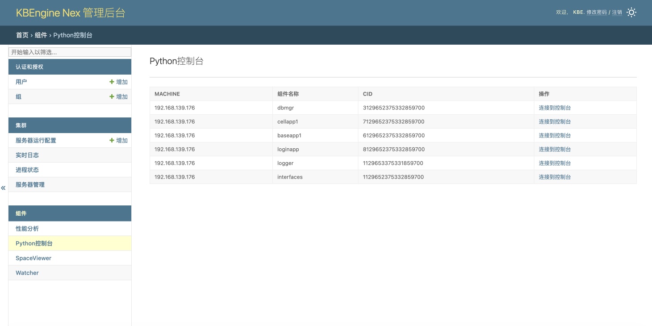Log out via the 注销 link
652x326 pixels.
617,13
